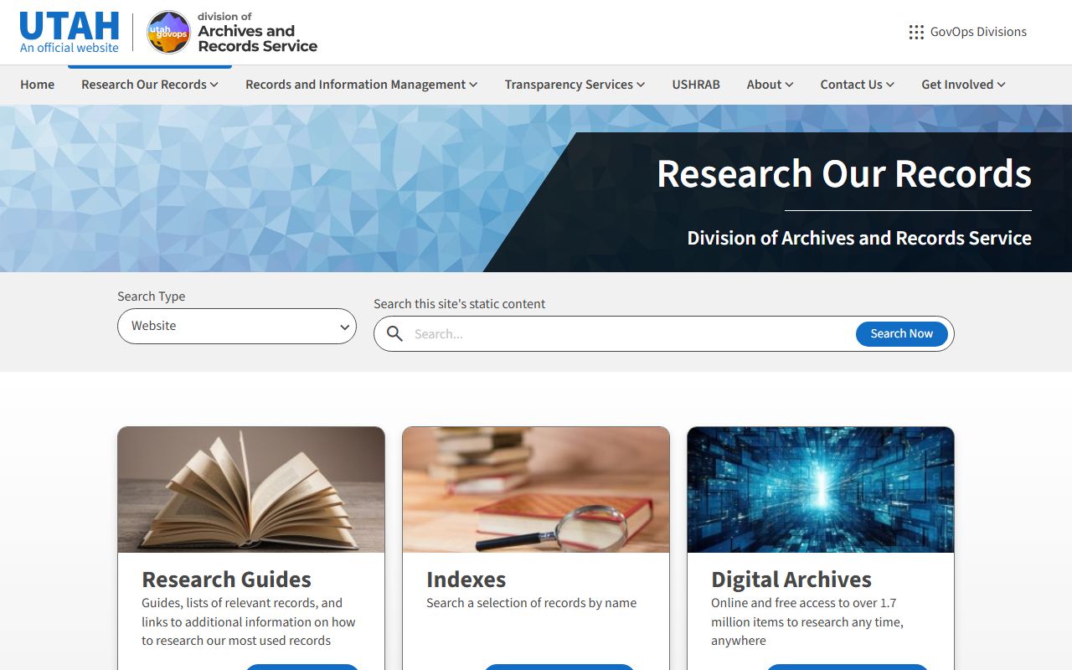Click the magnifying glass Indexes image
Screen dimensions: 1072x670
click(536, 490)
